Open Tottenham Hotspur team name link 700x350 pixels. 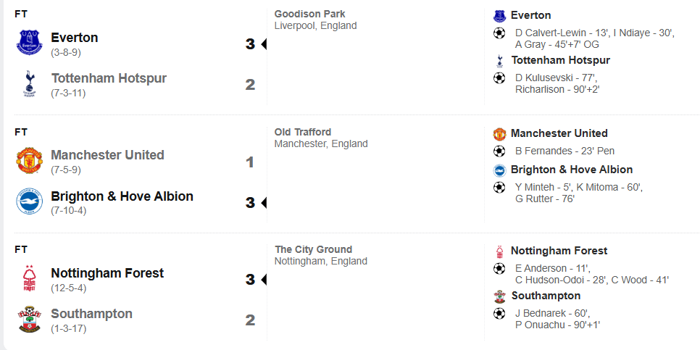(x=109, y=78)
